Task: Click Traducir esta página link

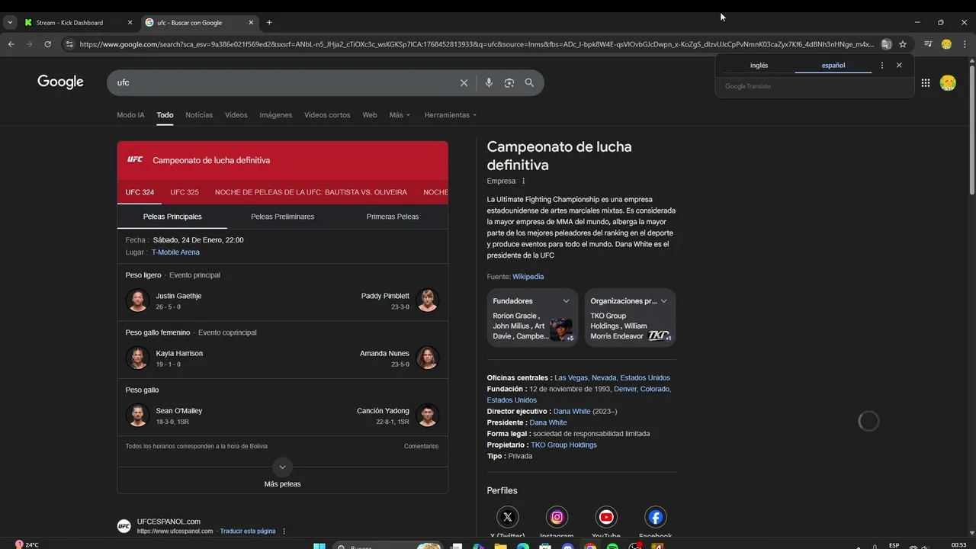Action: 248,531
